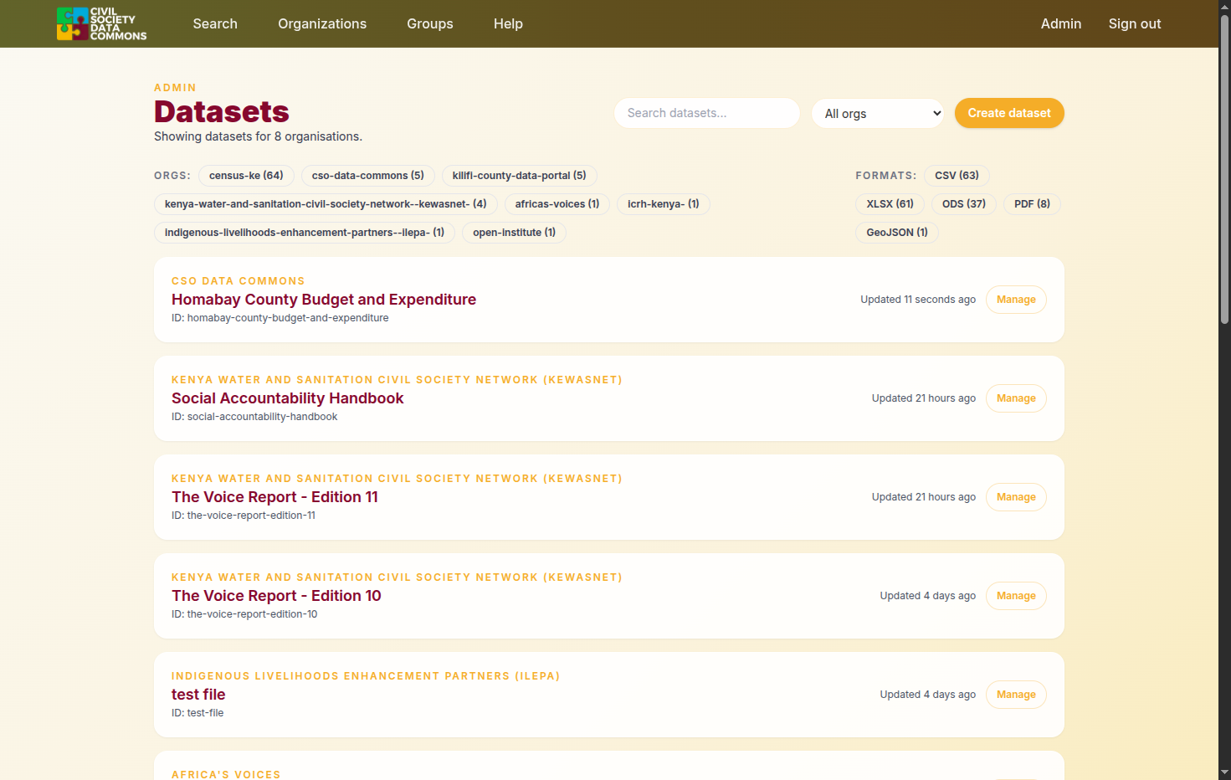
Task: Open the test file dataset
Action: tap(198, 695)
